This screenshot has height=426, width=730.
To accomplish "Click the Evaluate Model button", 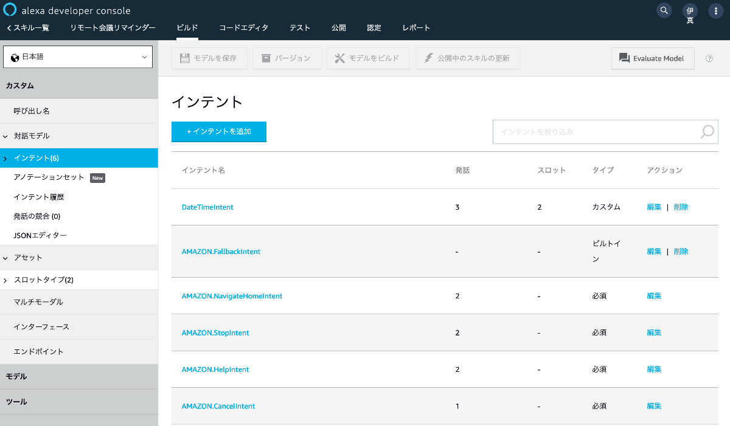I will tap(653, 58).
